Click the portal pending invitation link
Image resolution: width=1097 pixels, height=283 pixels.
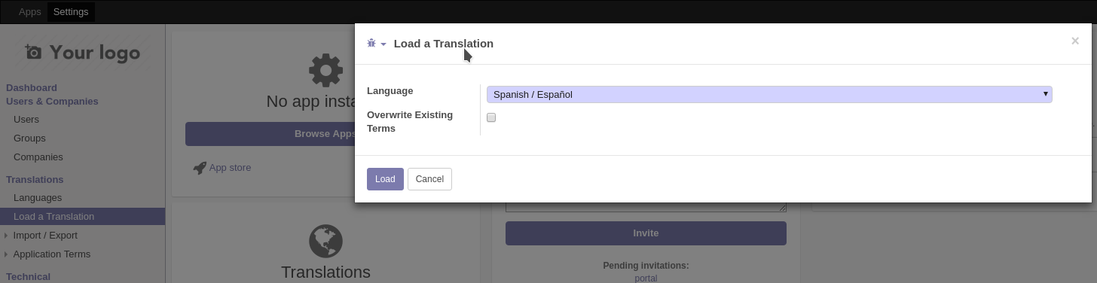pyautogui.click(x=646, y=278)
